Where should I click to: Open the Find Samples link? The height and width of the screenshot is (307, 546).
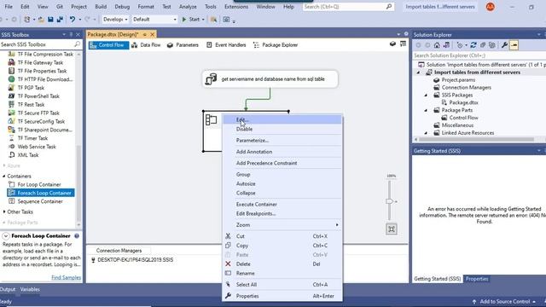point(67,278)
